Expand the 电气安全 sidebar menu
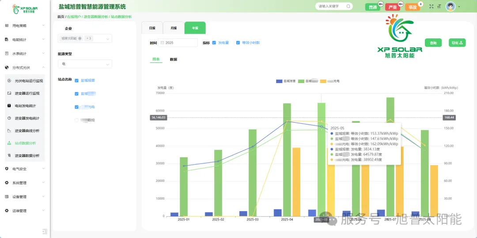This screenshot has width=477, height=238. coord(25,169)
